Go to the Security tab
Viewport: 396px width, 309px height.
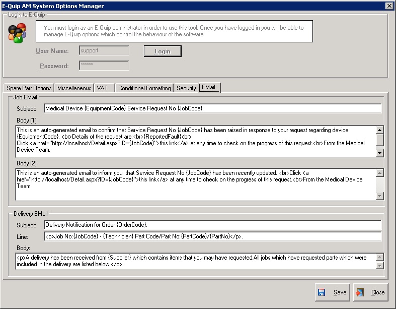[x=186, y=88]
